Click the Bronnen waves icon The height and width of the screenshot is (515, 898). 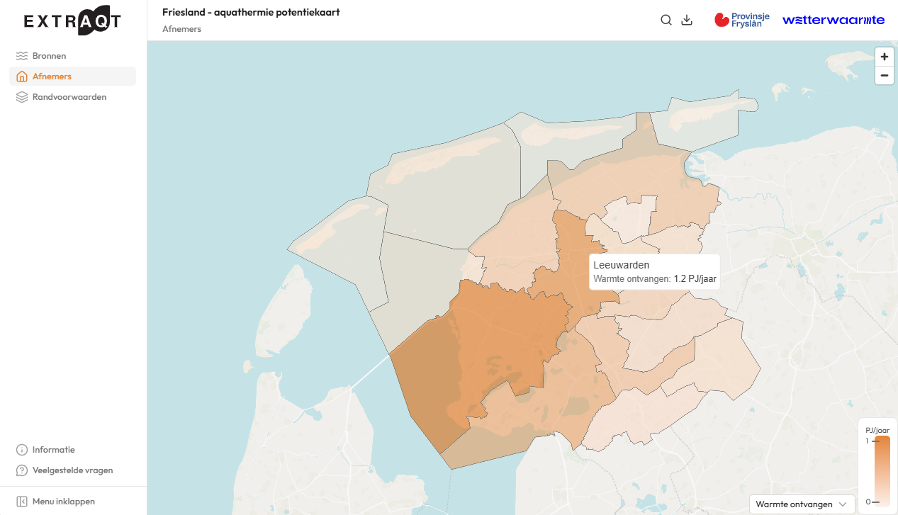click(22, 56)
